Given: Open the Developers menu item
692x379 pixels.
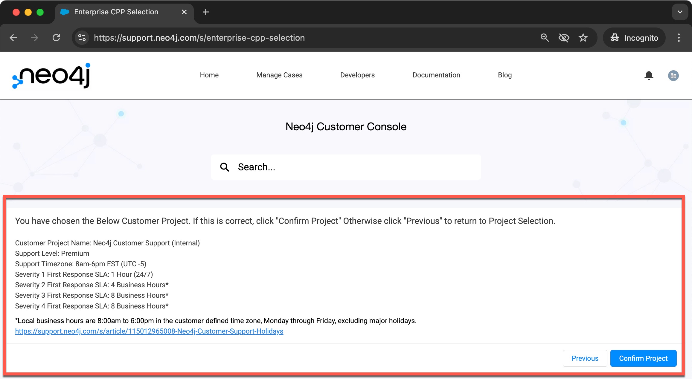Looking at the screenshot, I should pos(357,75).
